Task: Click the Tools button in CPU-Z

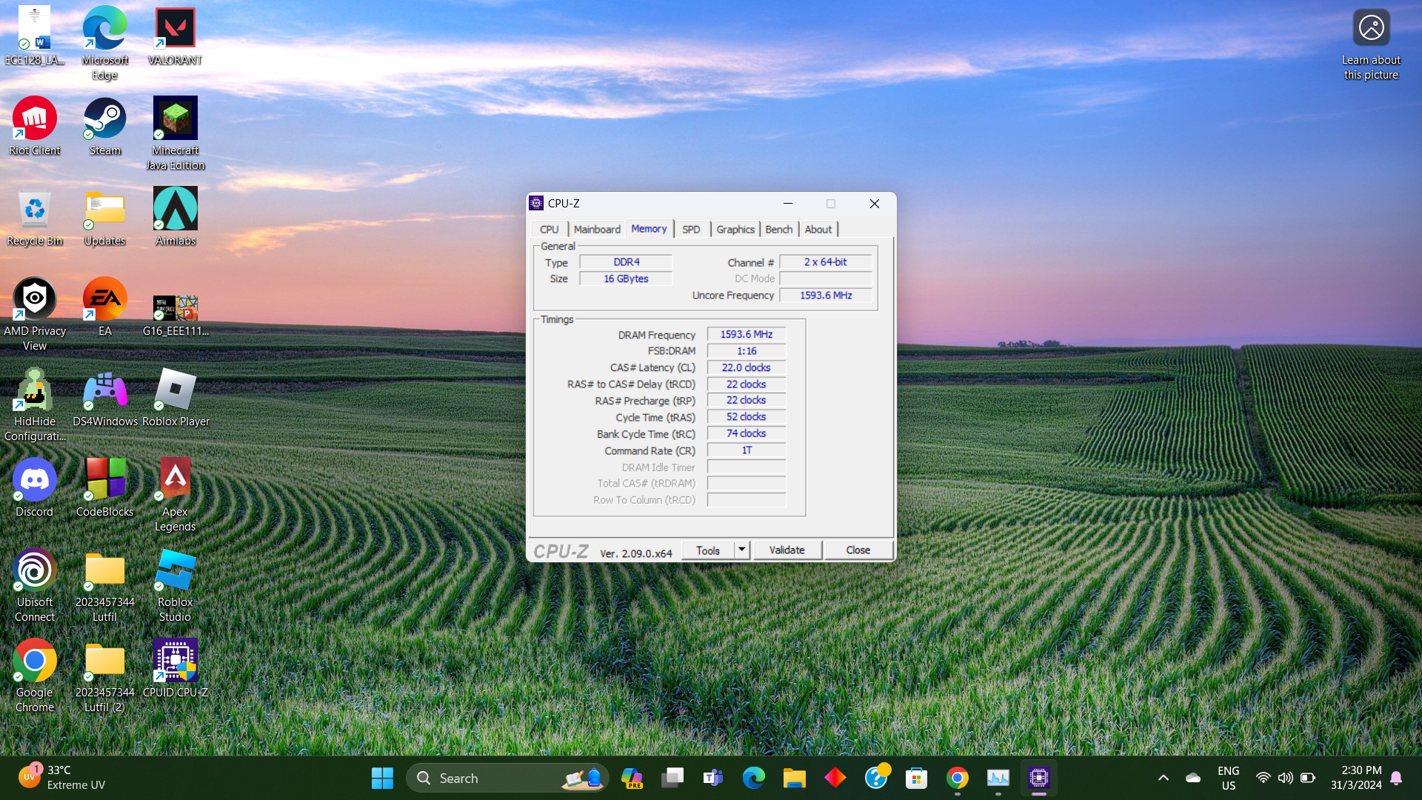Action: 708,550
